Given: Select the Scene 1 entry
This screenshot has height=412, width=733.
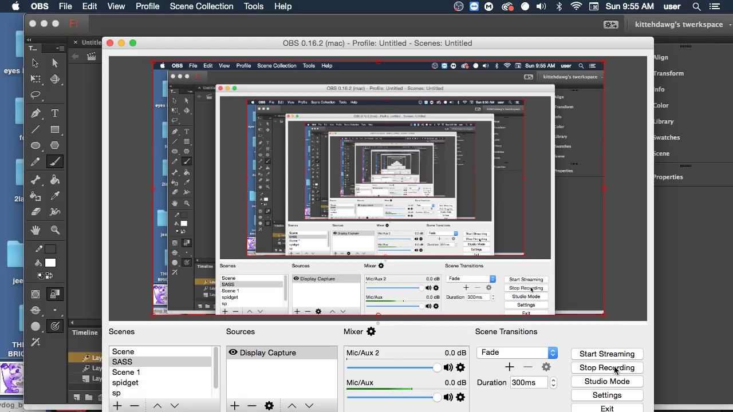Looking at the screenshot, I should [x=160, y=373].
